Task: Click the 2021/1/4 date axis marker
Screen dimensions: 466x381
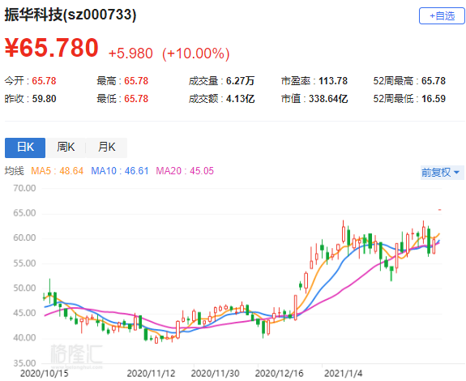Action: 344,373
